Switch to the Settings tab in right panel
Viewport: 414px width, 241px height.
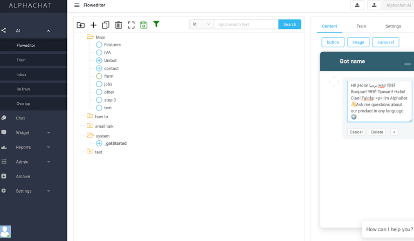pos(393,26)
